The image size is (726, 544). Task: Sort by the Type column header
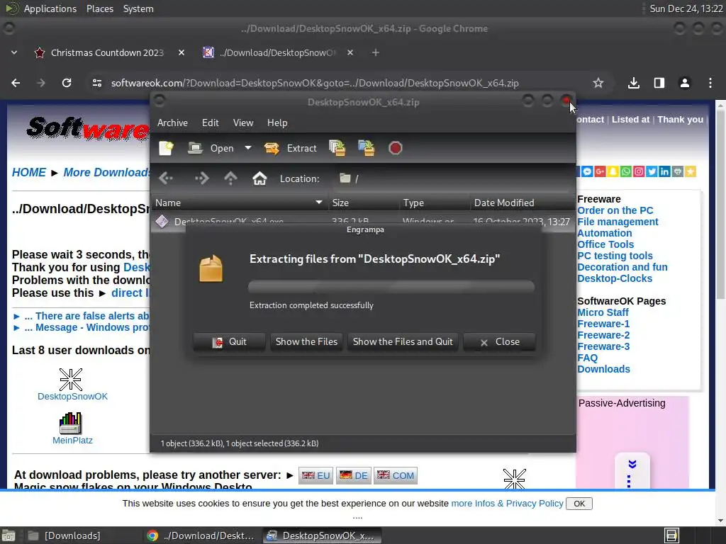(435, 203)
